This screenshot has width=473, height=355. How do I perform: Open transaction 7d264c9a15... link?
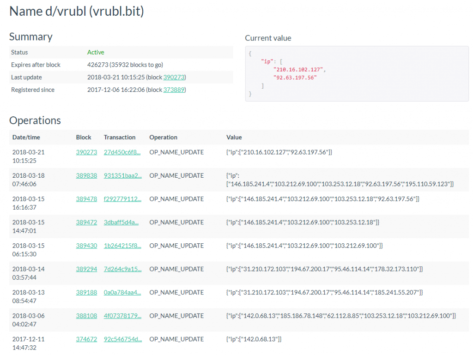(x=122, y=269)
